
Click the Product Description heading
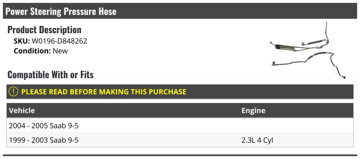(44, 30)
